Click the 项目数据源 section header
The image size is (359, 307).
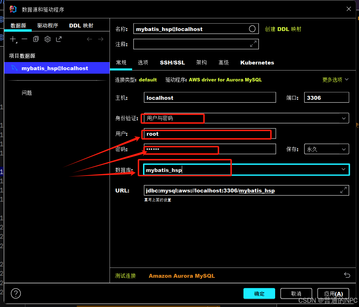[x=22, y=56]
